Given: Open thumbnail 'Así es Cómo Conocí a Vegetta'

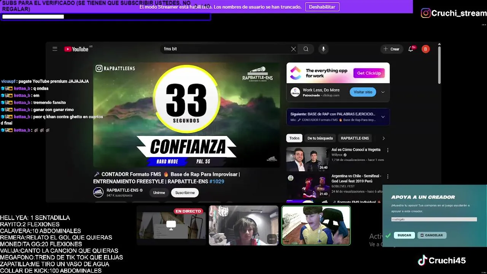Looking at the screenshot, I should click(307, 159).
